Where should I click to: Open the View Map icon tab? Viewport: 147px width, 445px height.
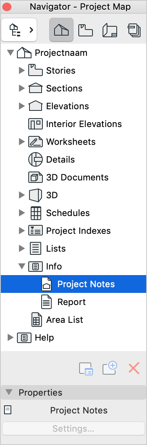86,30
